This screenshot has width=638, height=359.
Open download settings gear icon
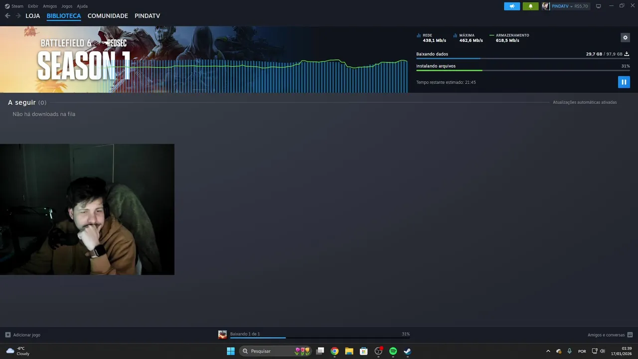coord(625,37)
